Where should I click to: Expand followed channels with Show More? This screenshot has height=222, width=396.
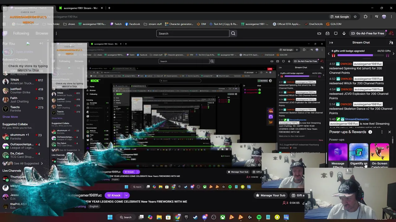pos(10,117)
